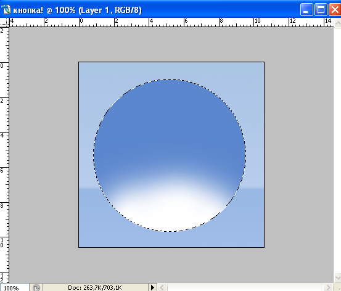Click the ruler origin crosshair in the corner
Screen dimensions: 341x291
(4, 22)
